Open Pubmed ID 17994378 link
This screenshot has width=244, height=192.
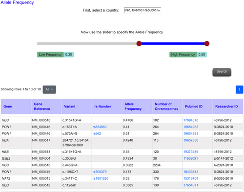pos(191,120)
